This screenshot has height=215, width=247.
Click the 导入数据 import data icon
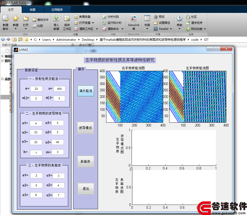pos(56,18)
